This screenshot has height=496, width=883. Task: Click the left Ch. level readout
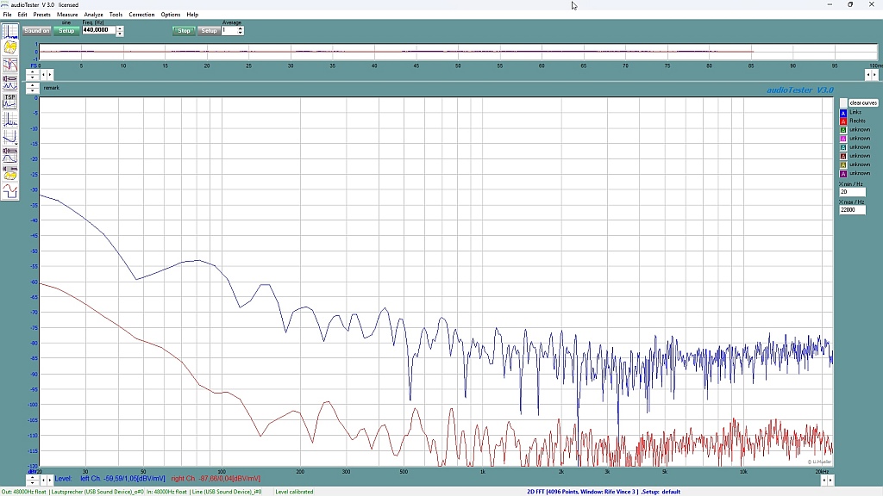click(122, 479)
